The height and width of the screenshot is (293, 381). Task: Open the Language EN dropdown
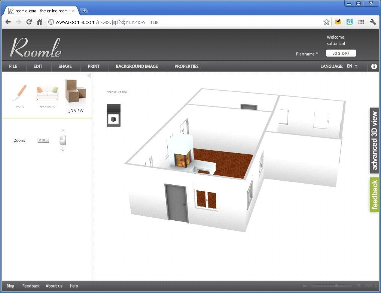coord(352,66)
